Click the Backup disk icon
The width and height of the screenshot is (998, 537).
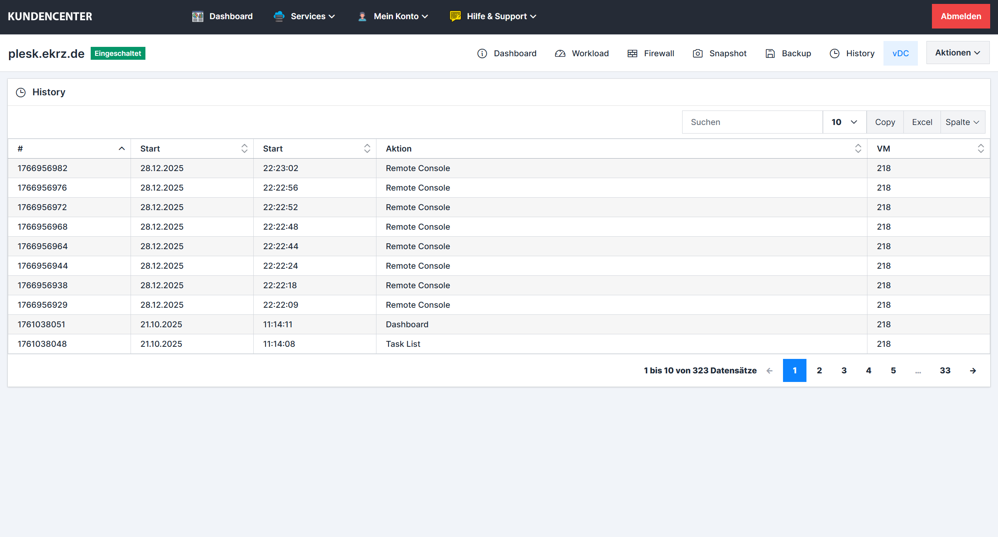tap(770, 54)
